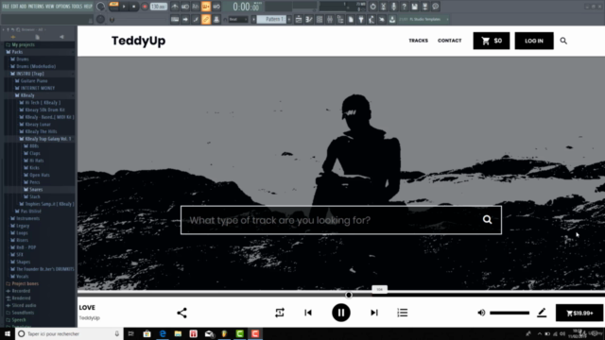Open the TRACKS page link

coord(418,41)
